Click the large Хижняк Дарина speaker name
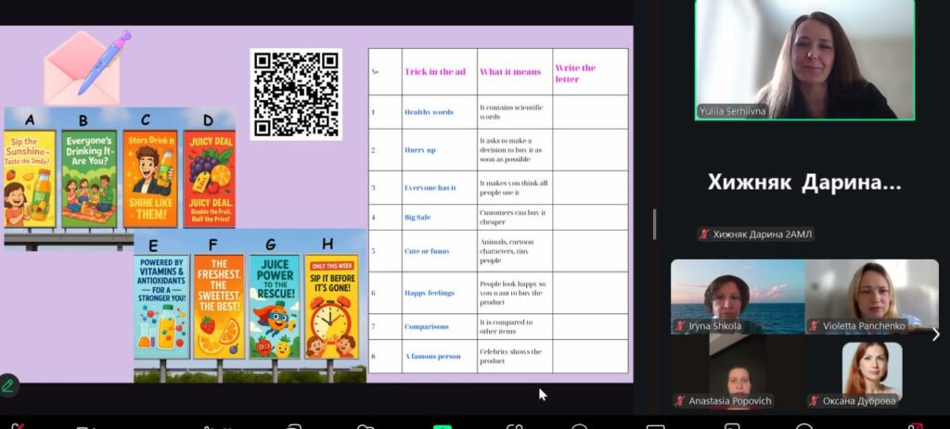This screenshot has height=429, width=950. [x=803, y=183]
